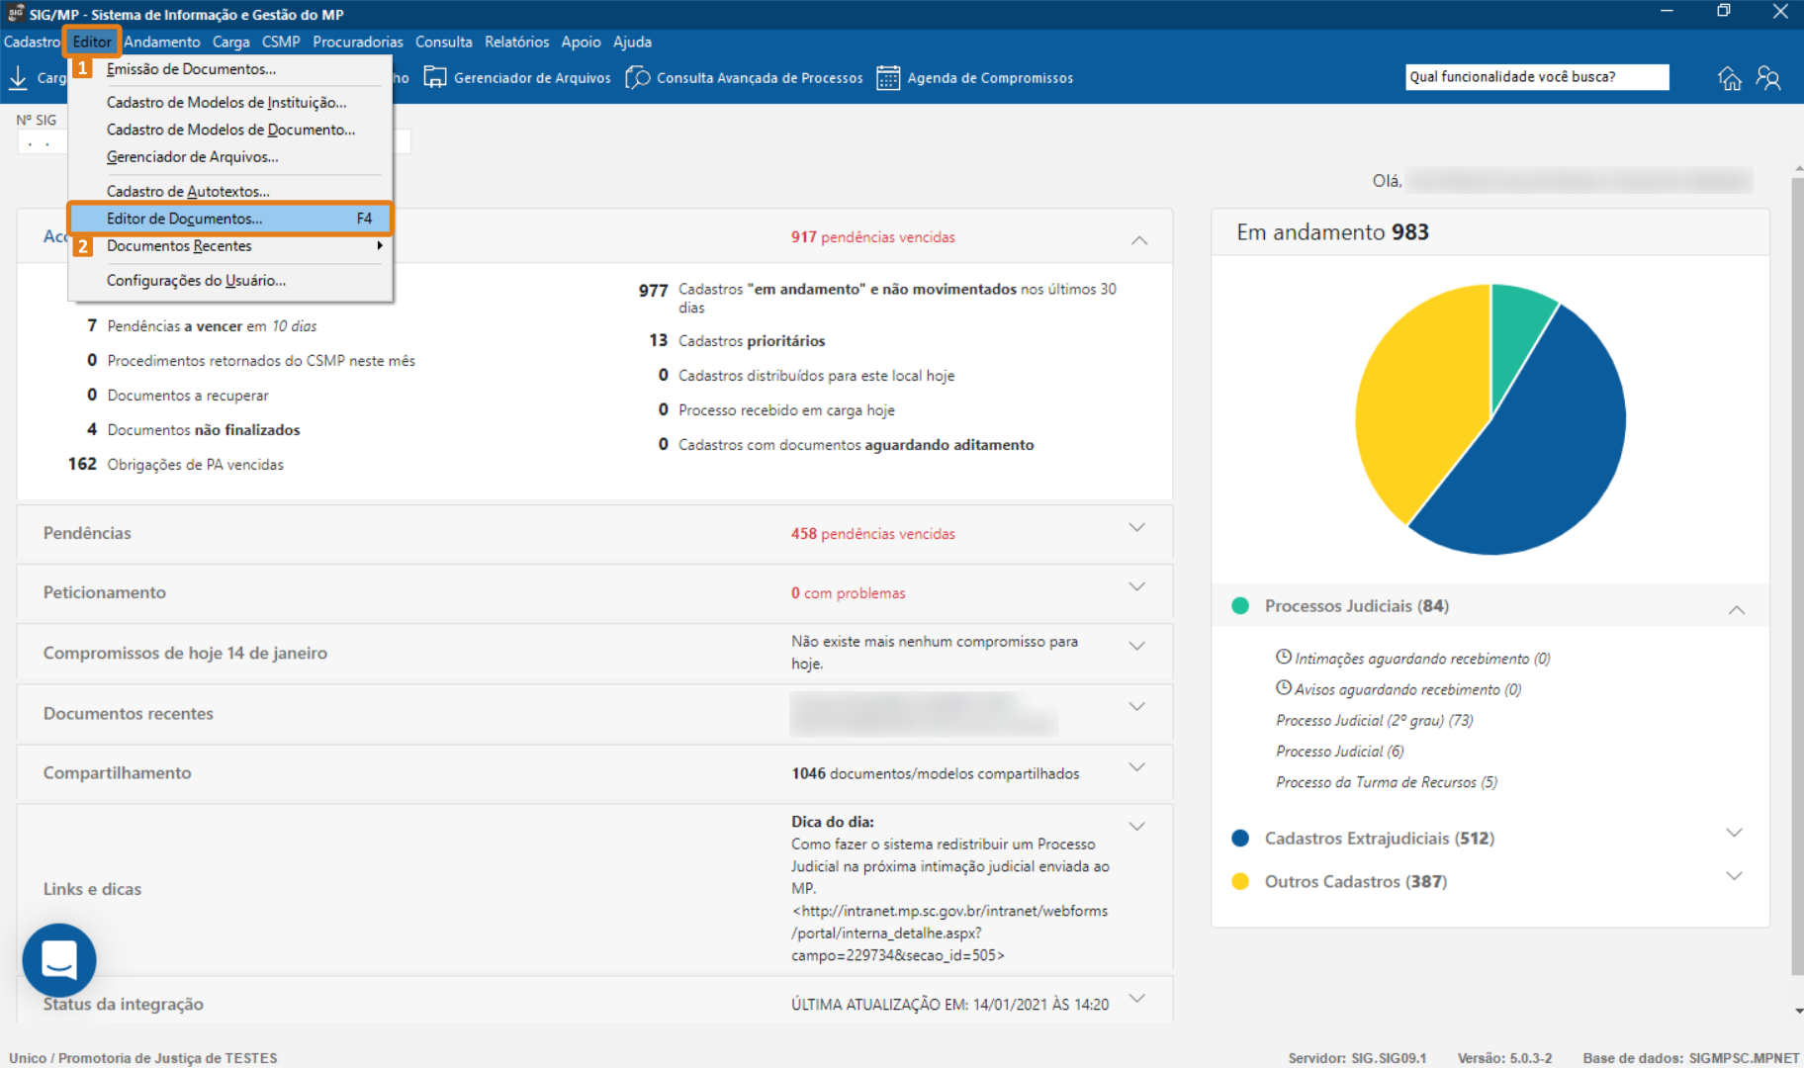This screenshot has width=1804, height=1068.
Task: Click the user profile icon at top right
Action: (1768, 78)
